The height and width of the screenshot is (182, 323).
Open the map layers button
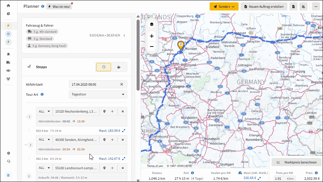152,24
